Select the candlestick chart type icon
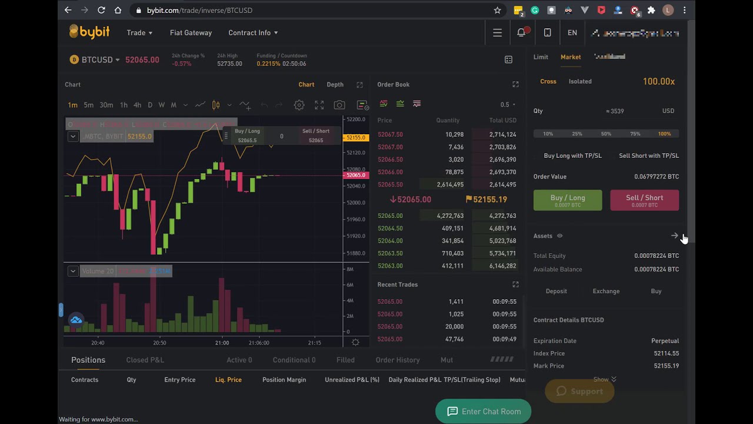The image size is (753, 424). click(216, 105)
